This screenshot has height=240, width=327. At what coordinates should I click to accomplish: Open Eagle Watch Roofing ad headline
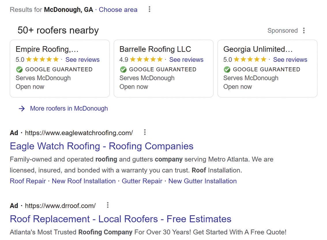[102, 146]
